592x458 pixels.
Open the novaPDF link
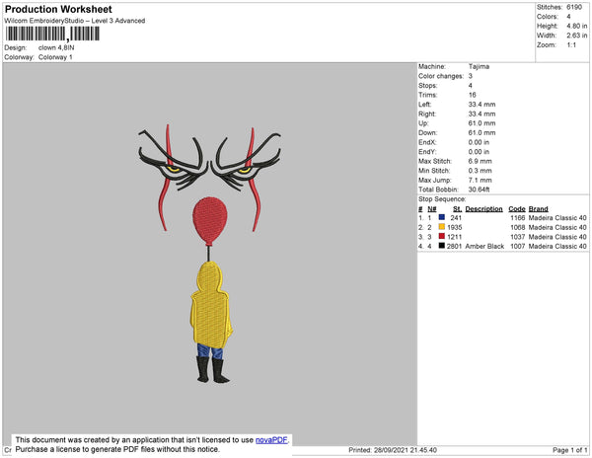point(271,440)
